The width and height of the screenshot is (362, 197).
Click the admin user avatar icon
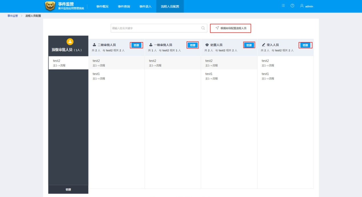point(302,6)
